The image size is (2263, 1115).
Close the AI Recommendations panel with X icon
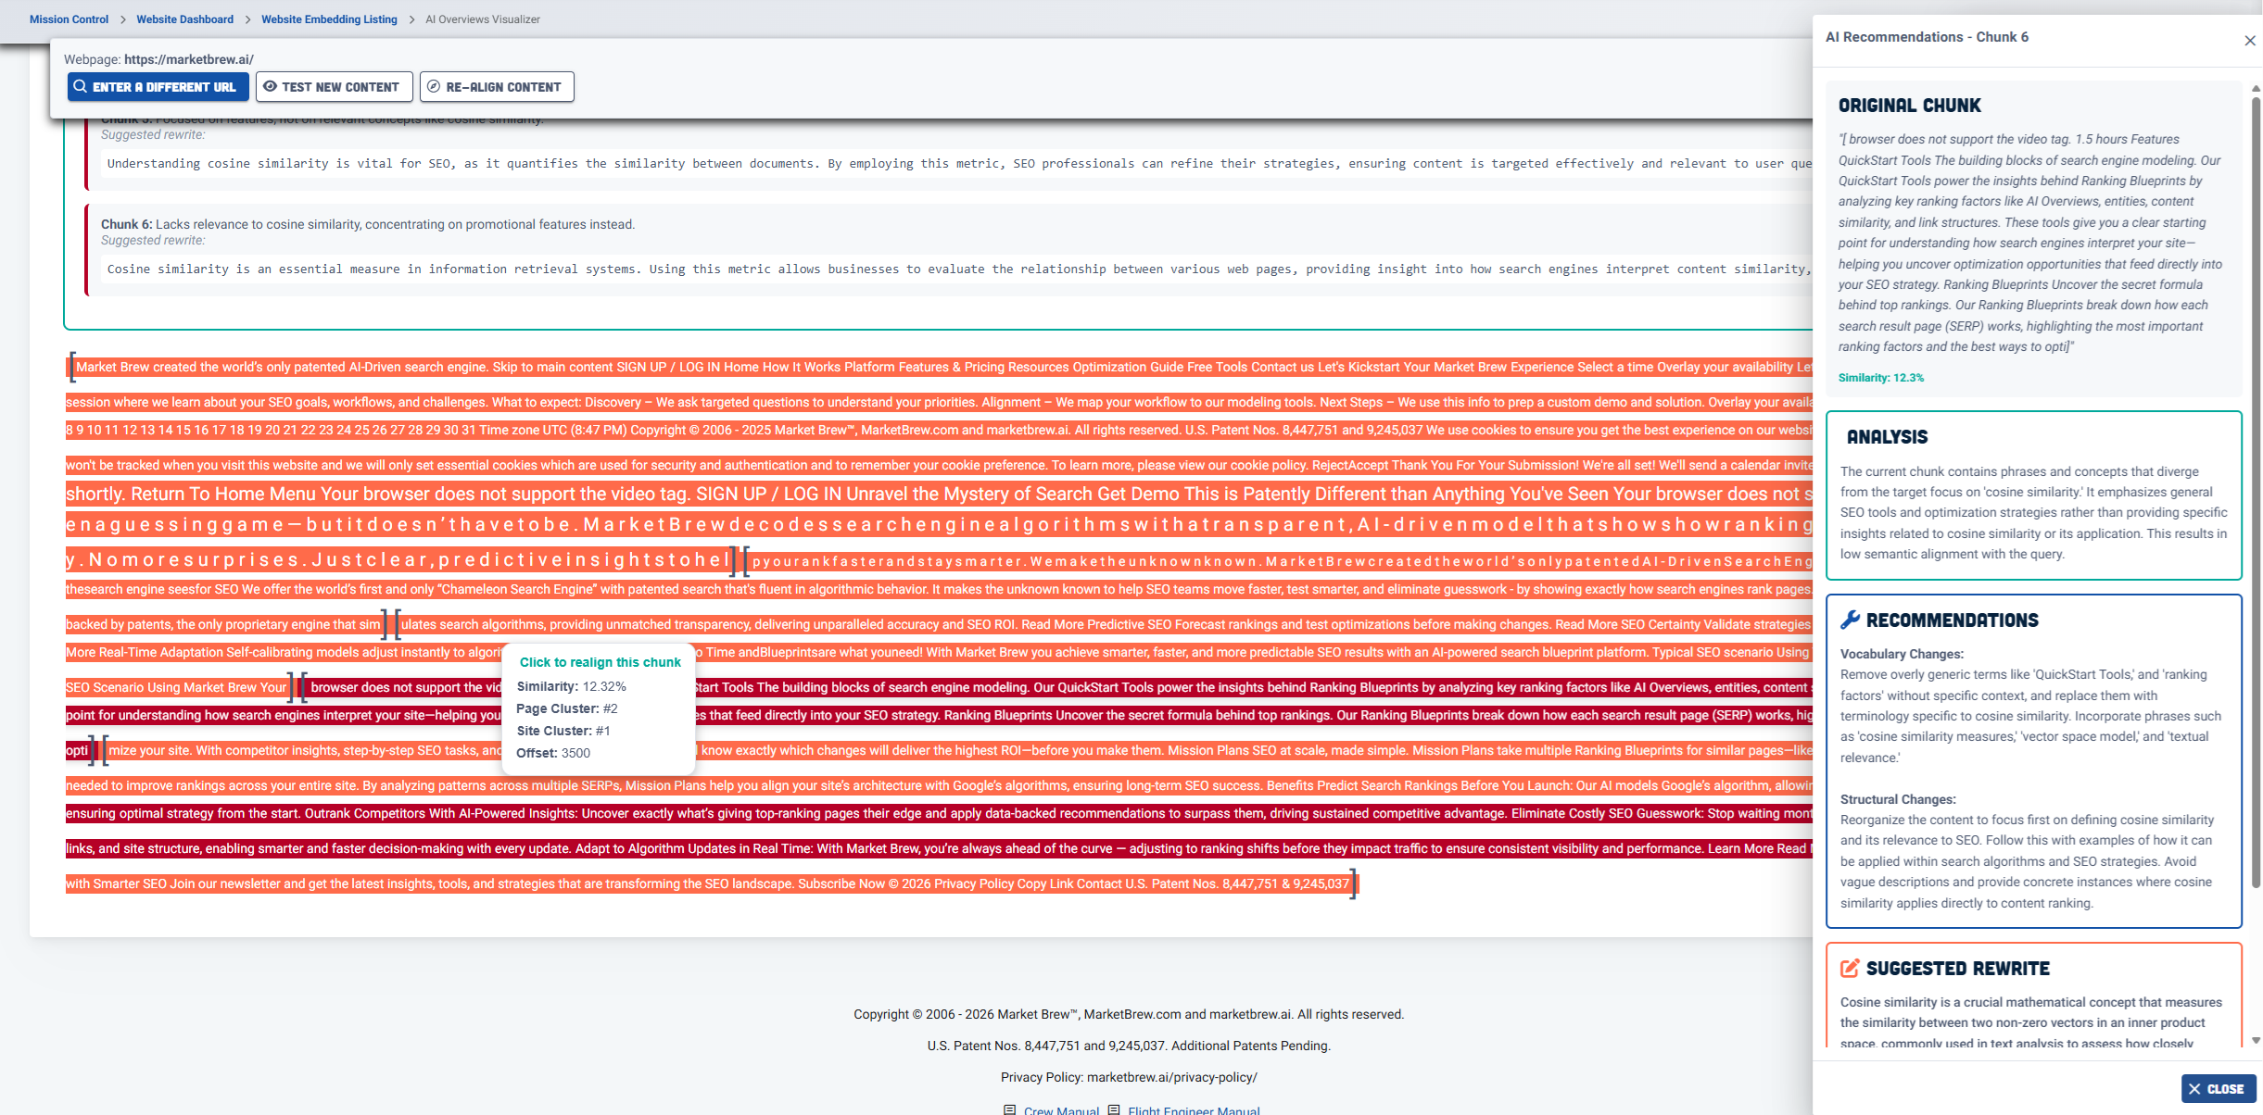[2249, 41]
